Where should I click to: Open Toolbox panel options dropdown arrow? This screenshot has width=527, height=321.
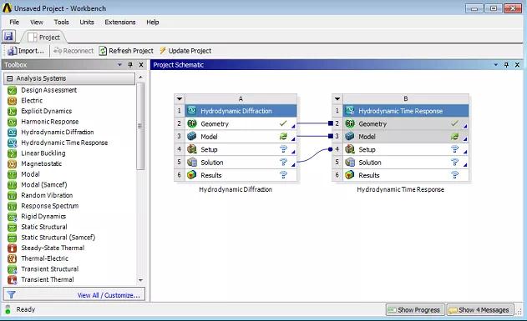click(x=119, y=65)
